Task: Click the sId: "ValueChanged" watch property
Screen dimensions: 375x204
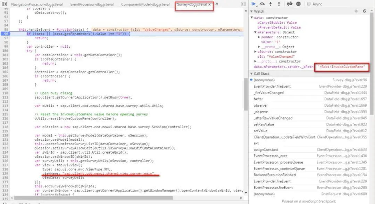Action: (x=276, y=57)
